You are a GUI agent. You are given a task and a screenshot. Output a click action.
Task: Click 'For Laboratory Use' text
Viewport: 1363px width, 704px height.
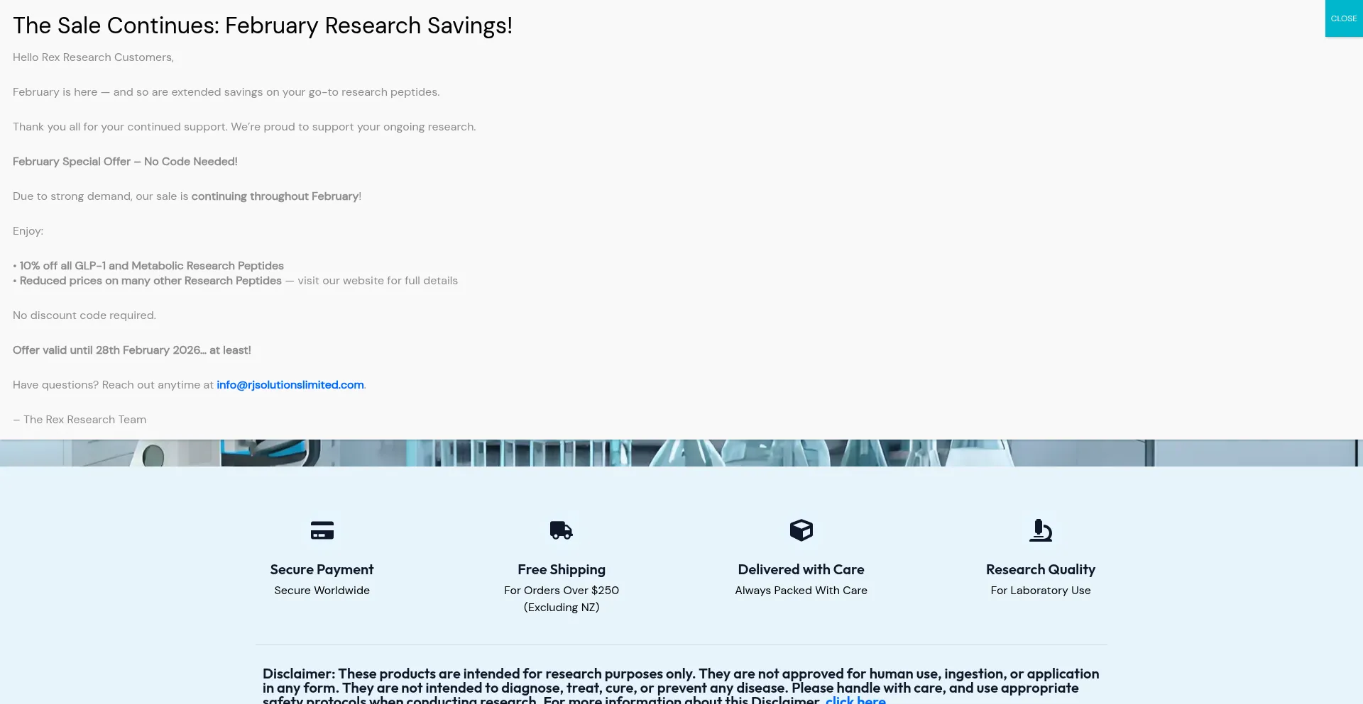pyautogui.click(x=1041, y=591)
